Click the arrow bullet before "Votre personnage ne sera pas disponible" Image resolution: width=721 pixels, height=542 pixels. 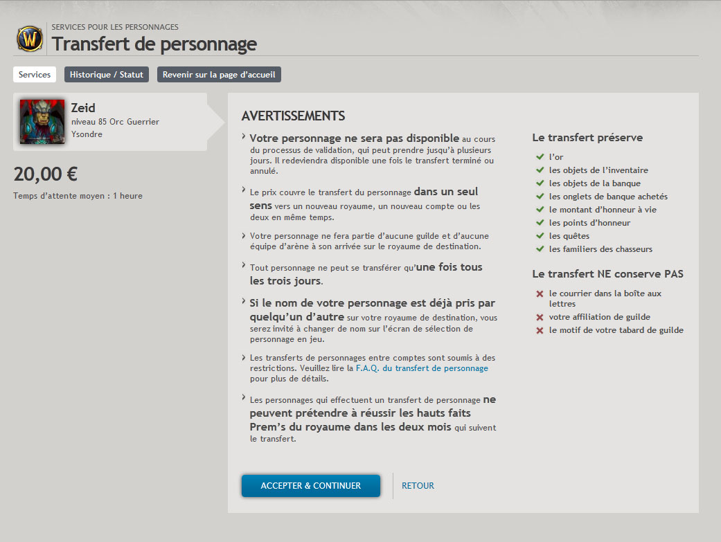244,137
